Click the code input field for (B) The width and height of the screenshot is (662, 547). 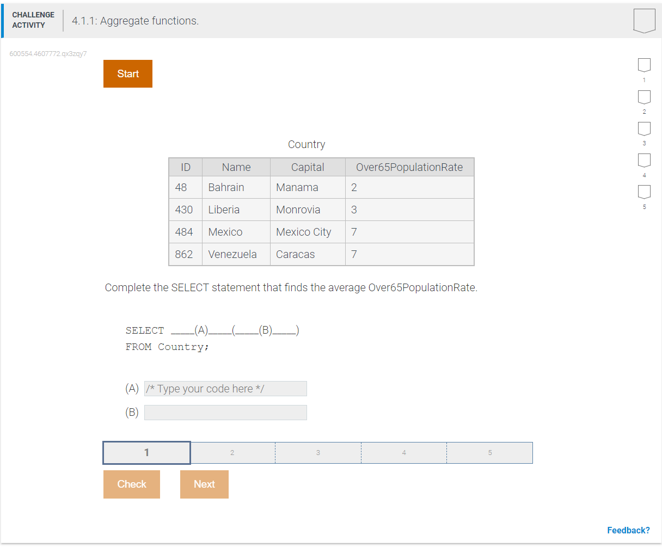click(x=225, y=412)
